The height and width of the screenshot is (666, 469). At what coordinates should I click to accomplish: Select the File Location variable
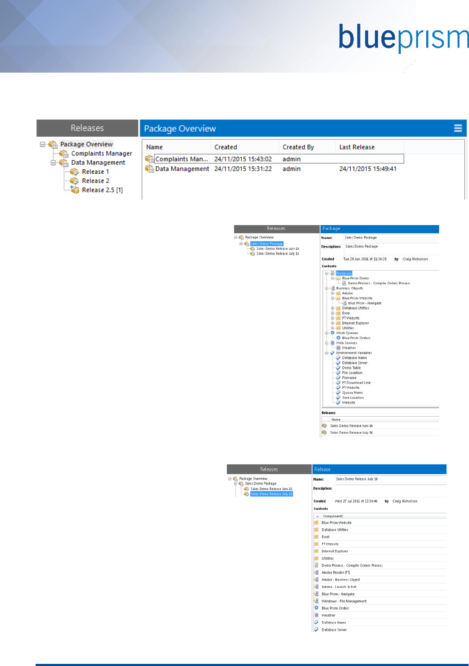(352, 373)
